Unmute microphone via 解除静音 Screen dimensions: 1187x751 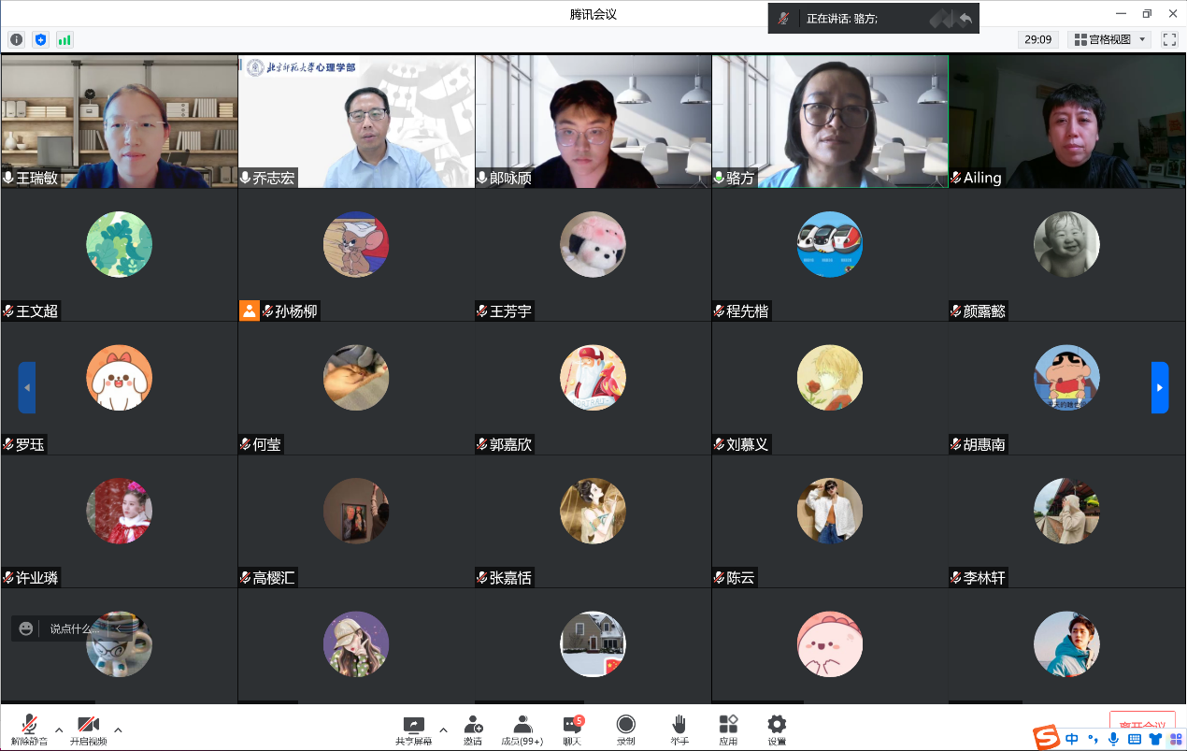[x=29, y=729]
